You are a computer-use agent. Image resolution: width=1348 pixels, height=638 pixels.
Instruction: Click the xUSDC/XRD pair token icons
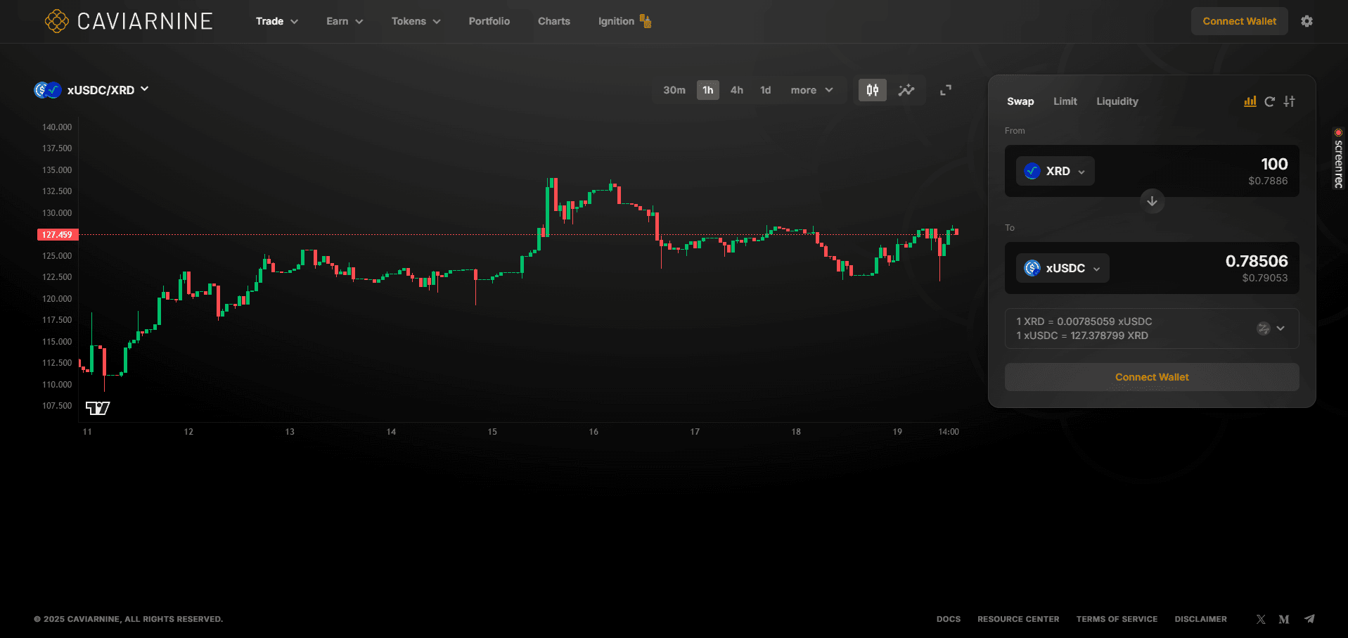pos(48,90)
